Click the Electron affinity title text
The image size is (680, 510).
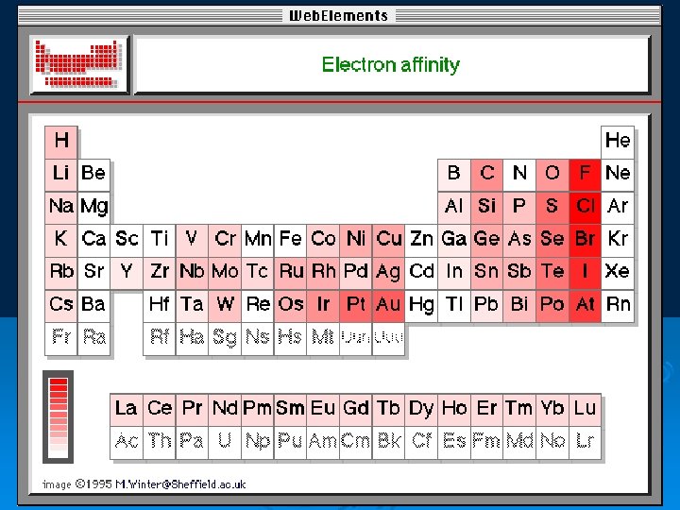[390, 65]
